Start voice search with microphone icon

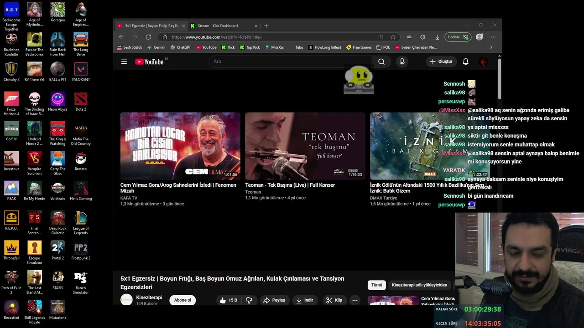point(402,61)
